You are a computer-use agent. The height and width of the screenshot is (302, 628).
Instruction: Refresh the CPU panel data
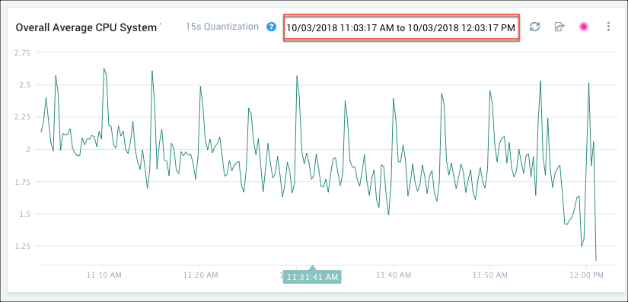(x=534, y=27)
